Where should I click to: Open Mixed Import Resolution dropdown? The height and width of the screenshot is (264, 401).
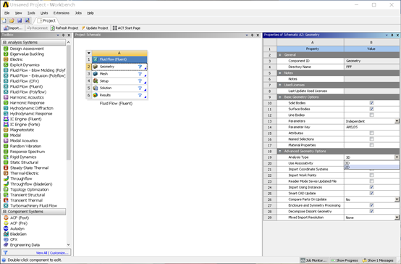tap(397, 218)
